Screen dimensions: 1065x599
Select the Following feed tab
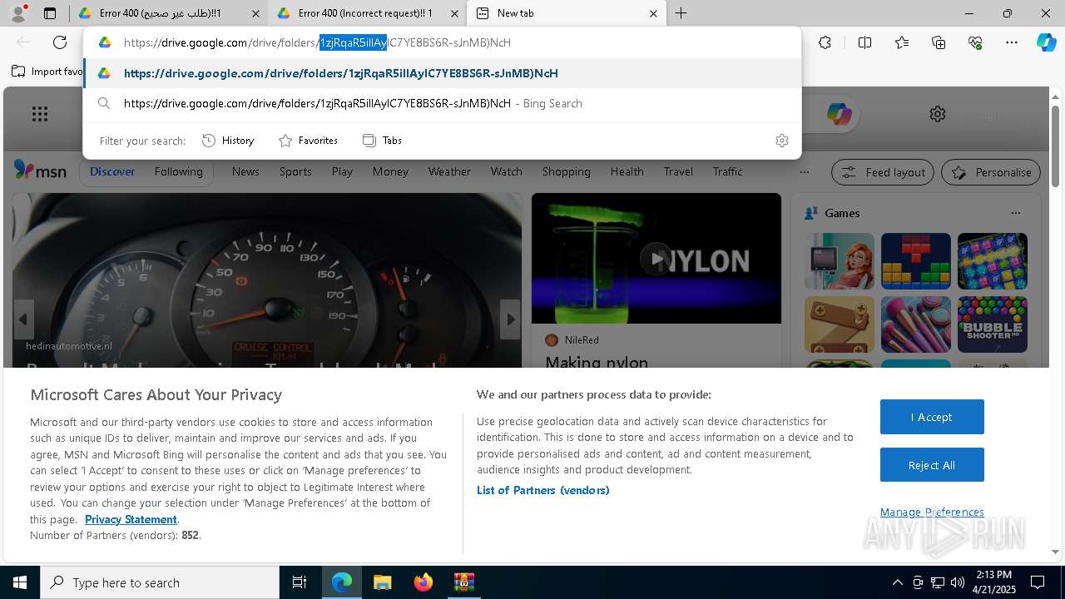[178, 171]
